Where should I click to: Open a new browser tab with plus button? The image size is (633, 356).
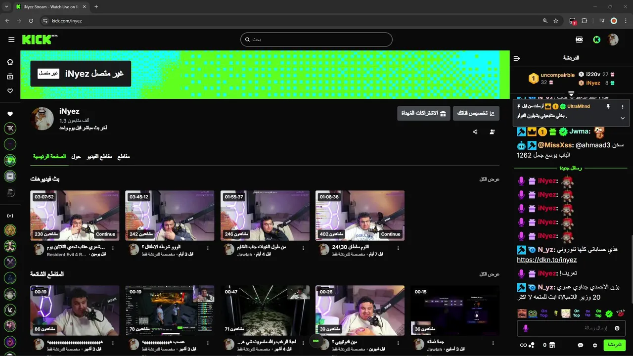click(96, 7)
